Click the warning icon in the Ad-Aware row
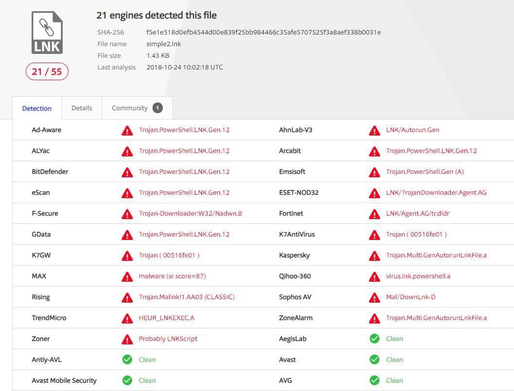 click(127, 130)
